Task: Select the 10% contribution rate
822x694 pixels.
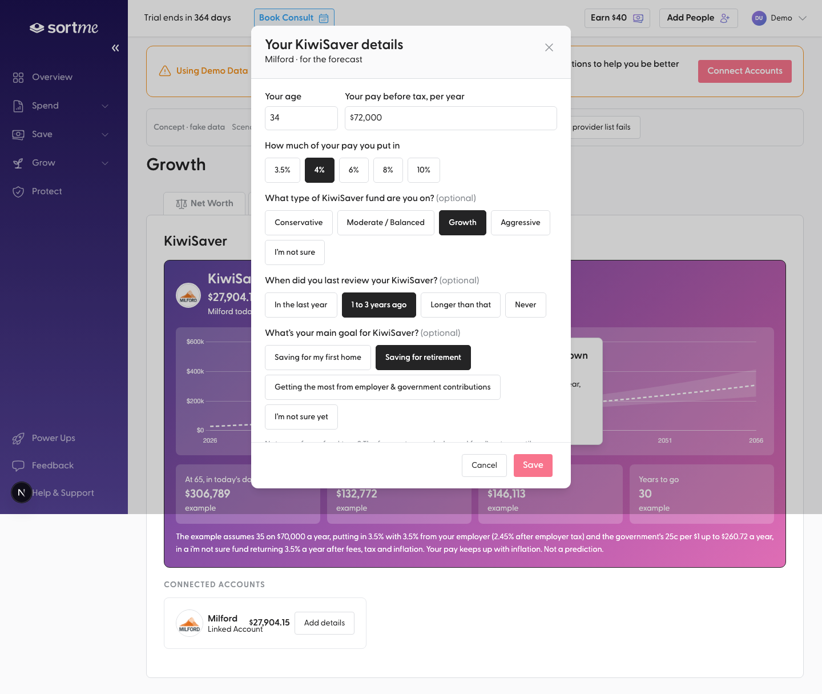Action: [x=424, y=170]
